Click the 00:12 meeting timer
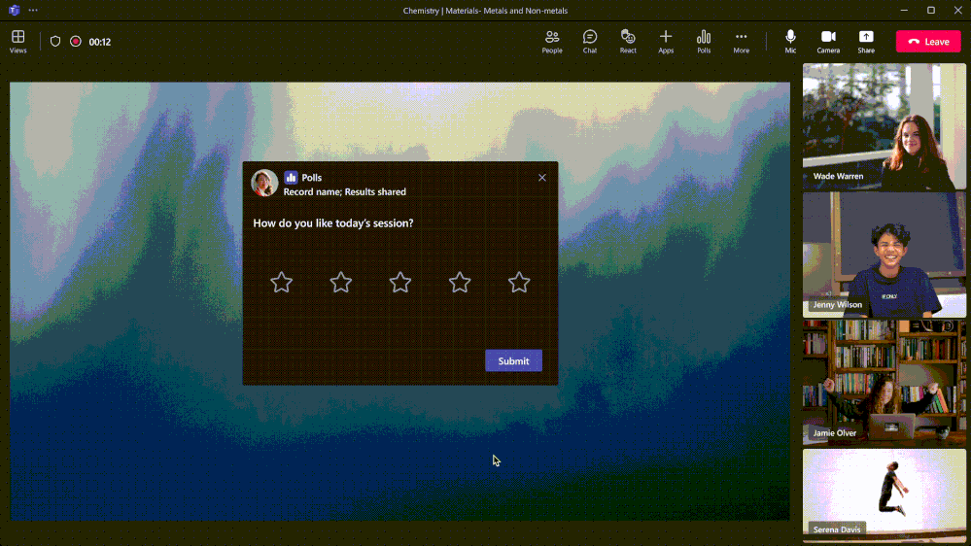 click(100, 42)
